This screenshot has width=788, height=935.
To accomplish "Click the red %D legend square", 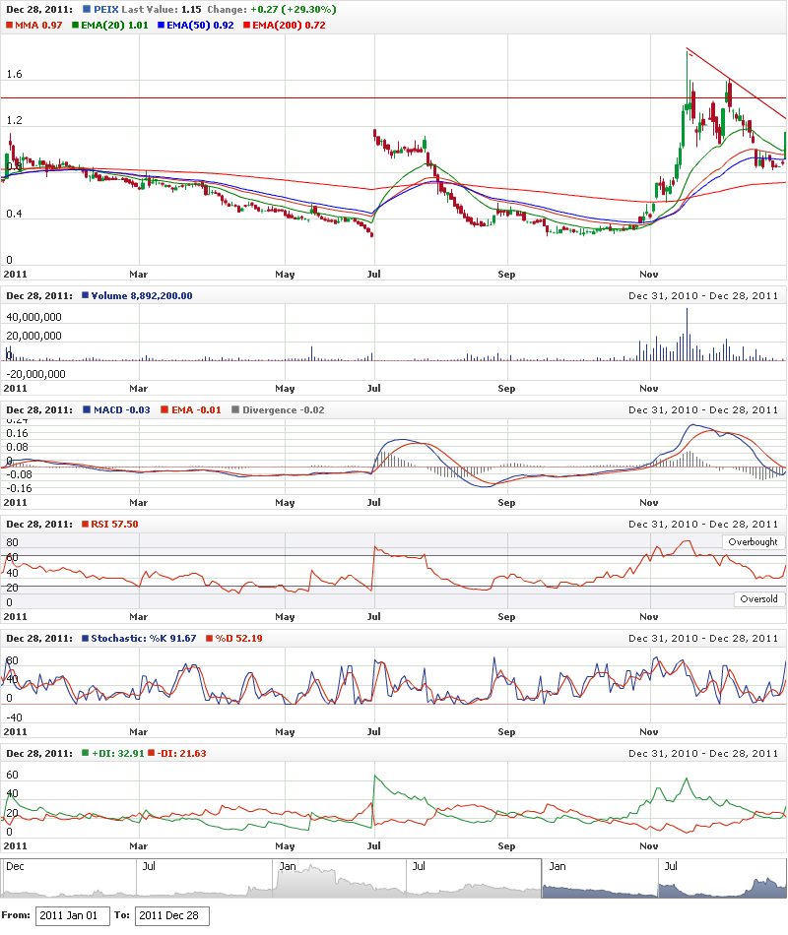I will tap(210, 638).
